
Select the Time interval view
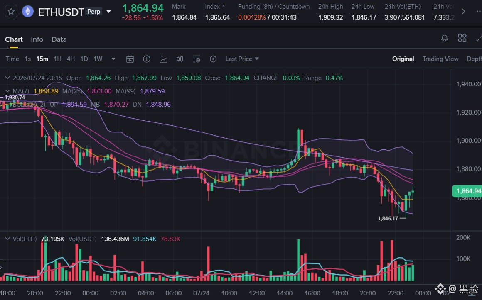pos(12,59)
